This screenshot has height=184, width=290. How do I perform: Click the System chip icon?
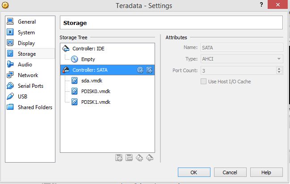point(10,32)
